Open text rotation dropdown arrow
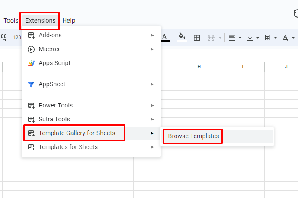Viewport: 298px width, 198px height. [x=293, y=38]
